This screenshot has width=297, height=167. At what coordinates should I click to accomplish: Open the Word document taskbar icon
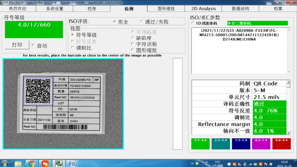pyautogui.click(x=72, y=164)
